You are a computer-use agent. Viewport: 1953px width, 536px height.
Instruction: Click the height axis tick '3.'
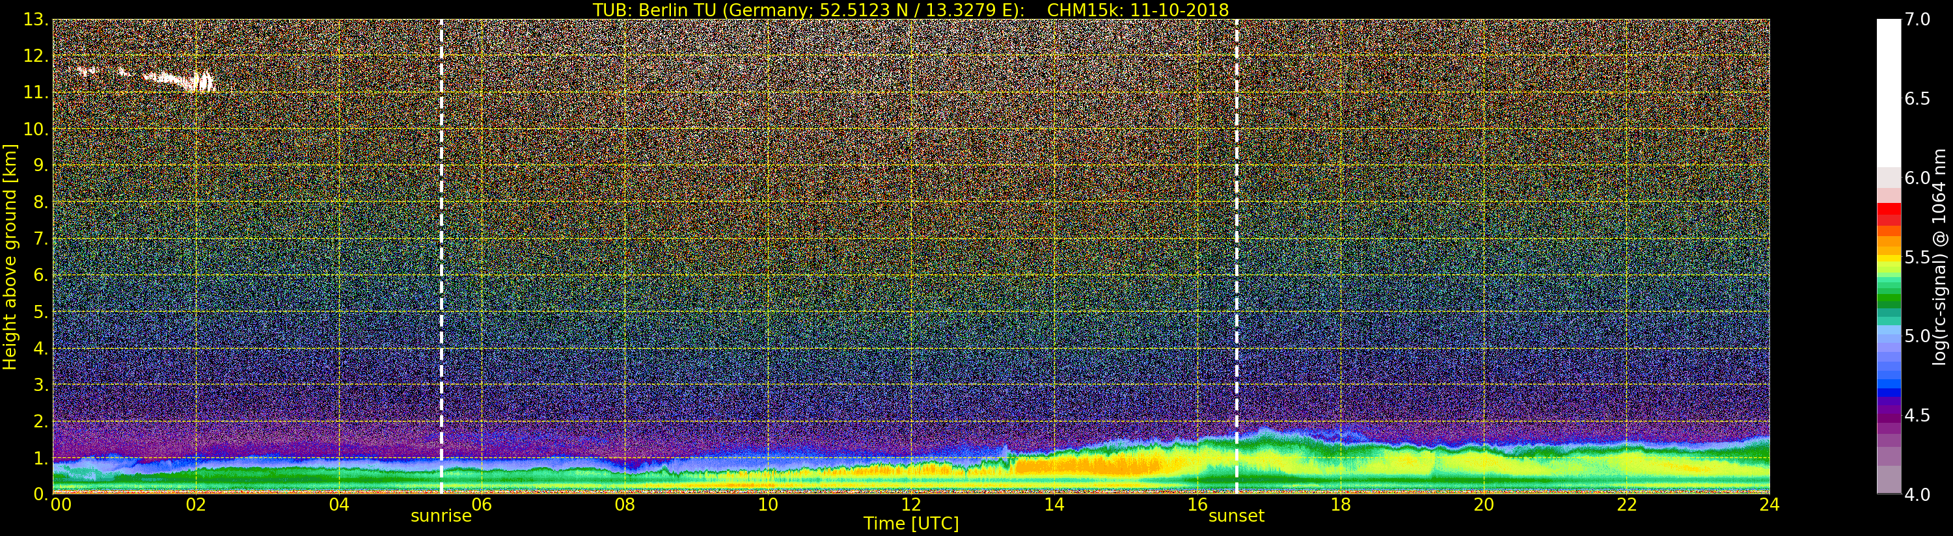coord(40,384)
